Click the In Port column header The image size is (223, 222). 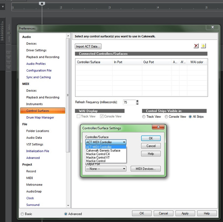click(127, 62)
